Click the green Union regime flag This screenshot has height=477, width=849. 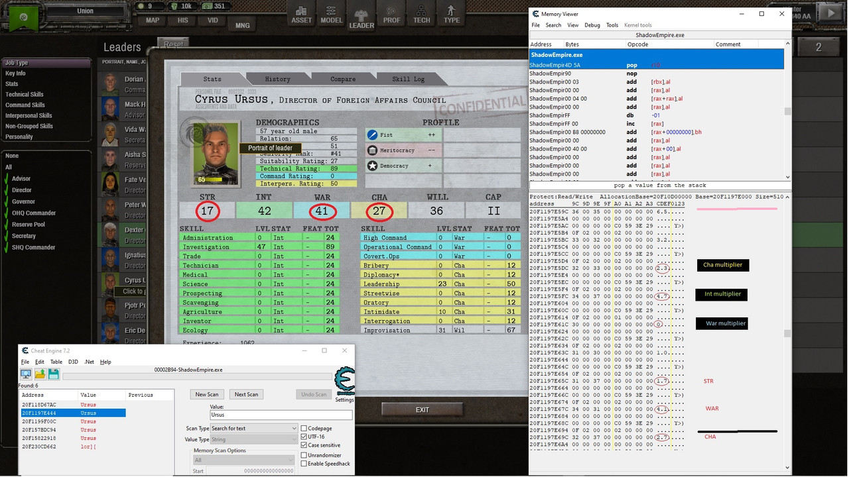tap(24, 18)
